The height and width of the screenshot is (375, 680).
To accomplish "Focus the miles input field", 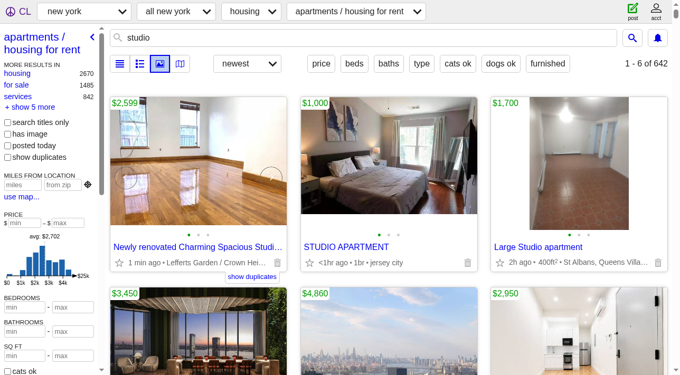I will [23, 185].
